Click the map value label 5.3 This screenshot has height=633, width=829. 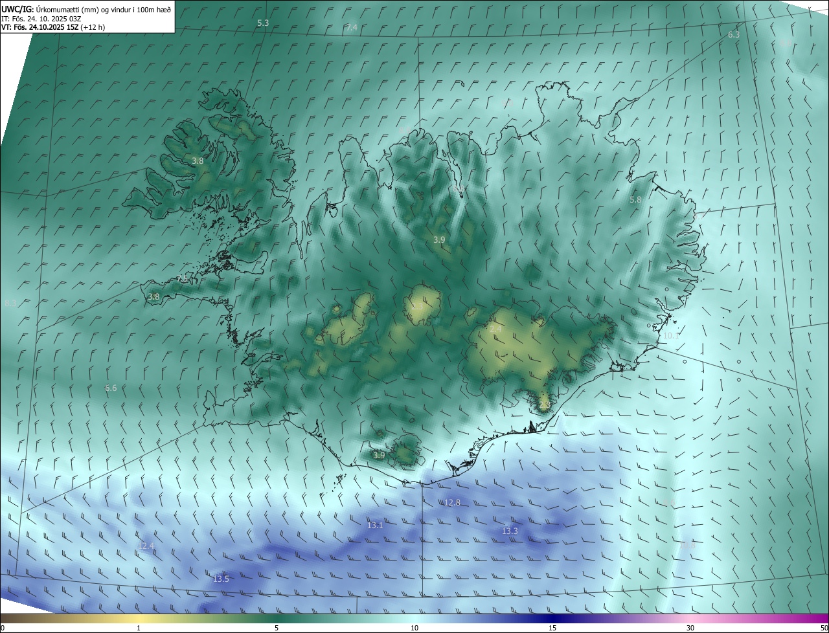(x=263, y=23)
